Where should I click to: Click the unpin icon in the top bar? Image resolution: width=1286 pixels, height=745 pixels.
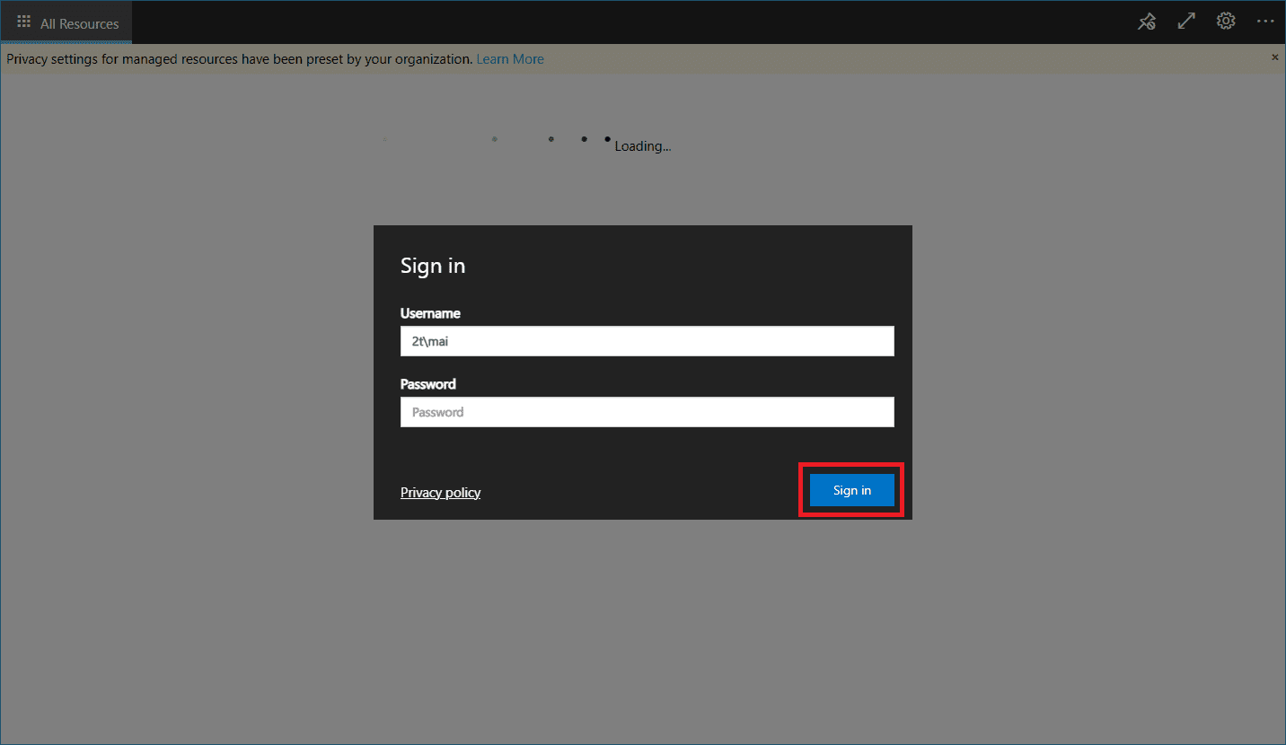click(1147, 22)
